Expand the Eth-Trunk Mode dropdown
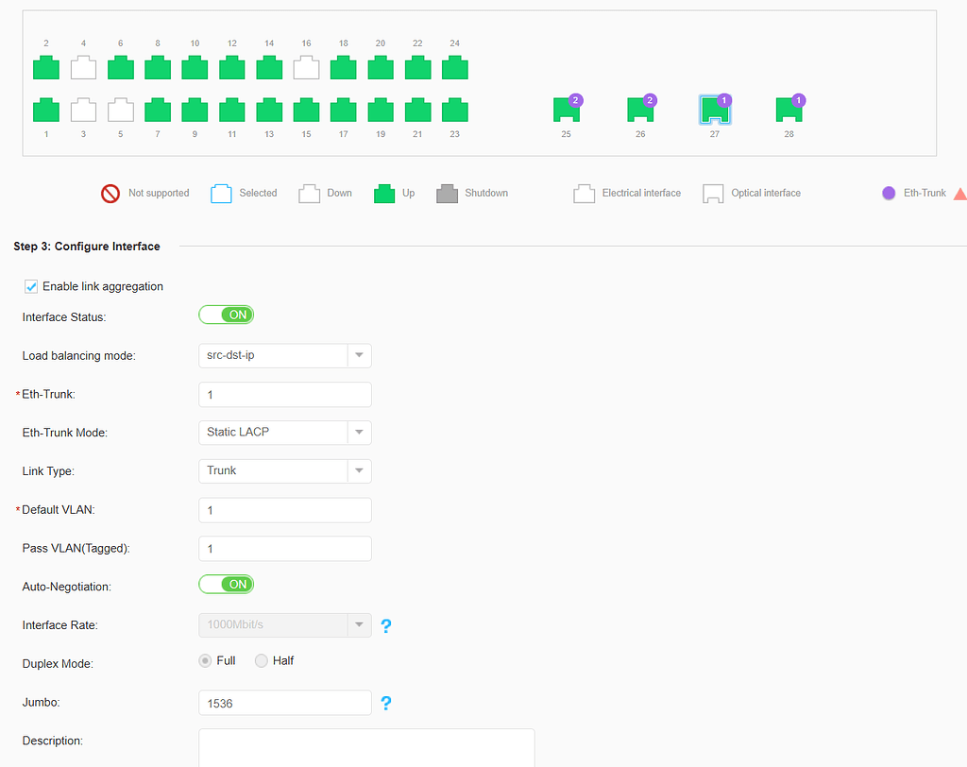Screen dimensions: 967x767 359,432
